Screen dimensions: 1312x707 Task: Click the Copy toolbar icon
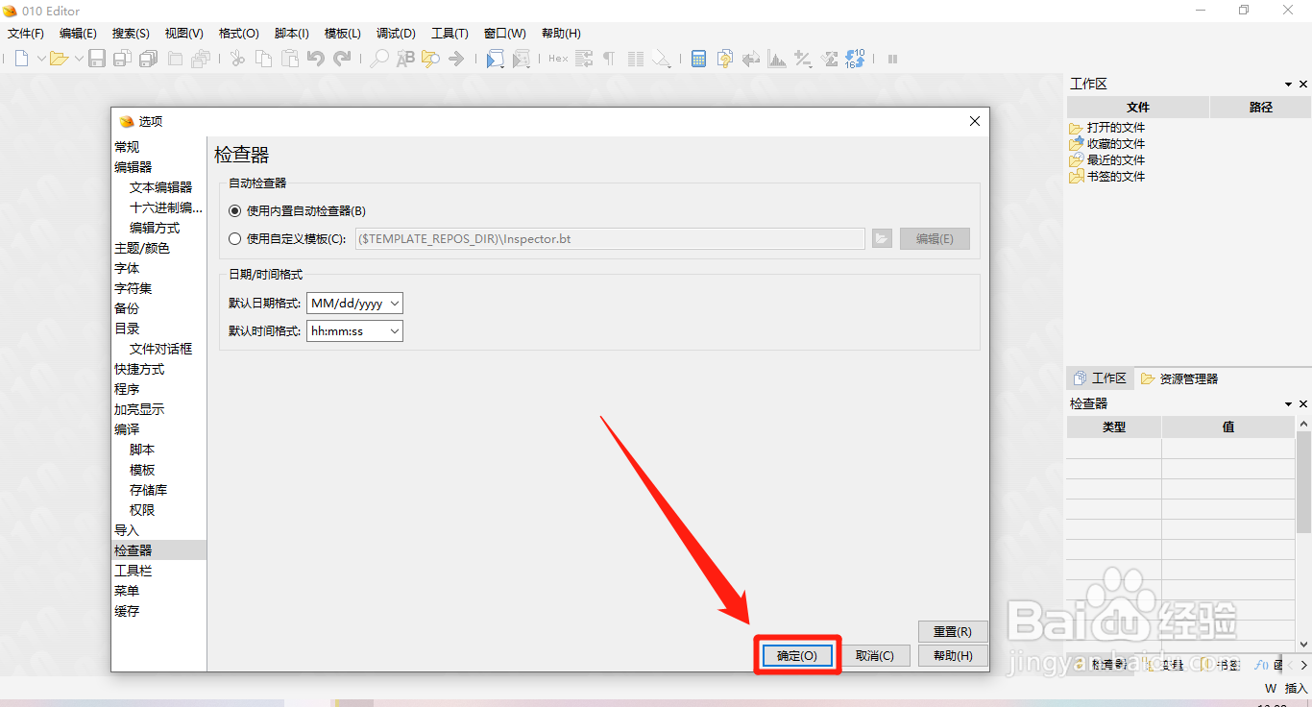click(263, 59)
